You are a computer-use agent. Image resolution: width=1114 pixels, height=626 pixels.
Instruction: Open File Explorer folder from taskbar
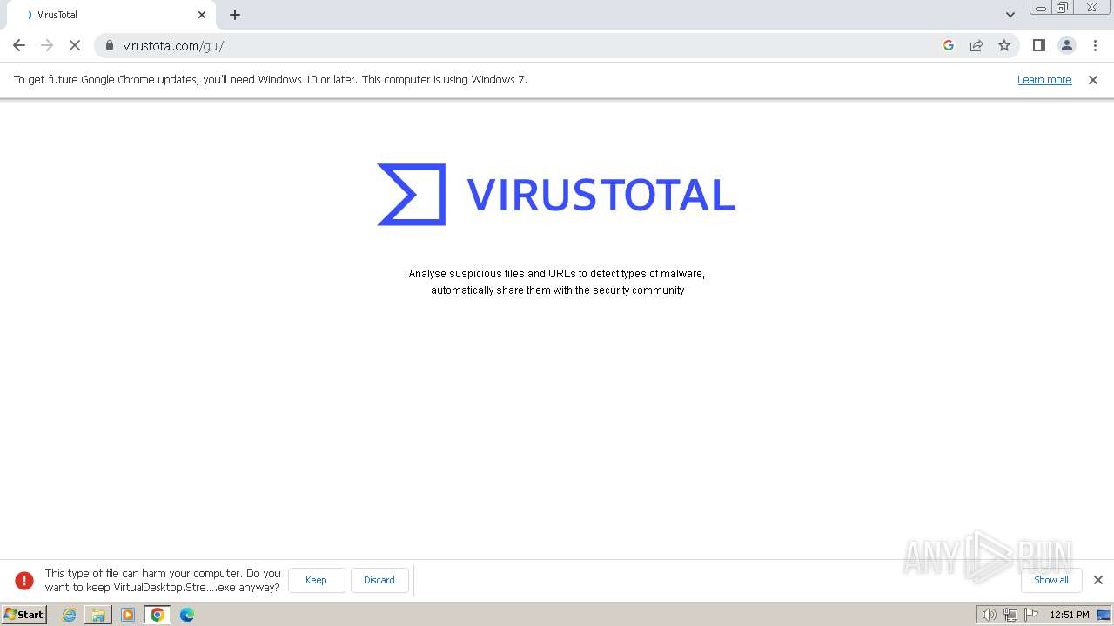pyautogui.click(x=98, y=615)
